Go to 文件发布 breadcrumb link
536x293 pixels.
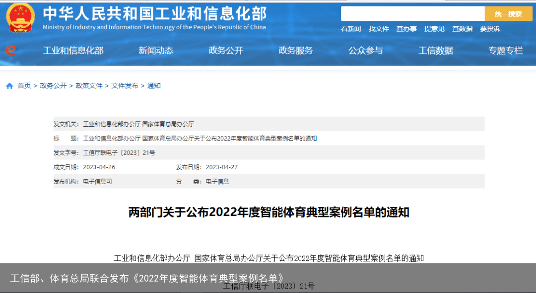(x=125, y=86)
